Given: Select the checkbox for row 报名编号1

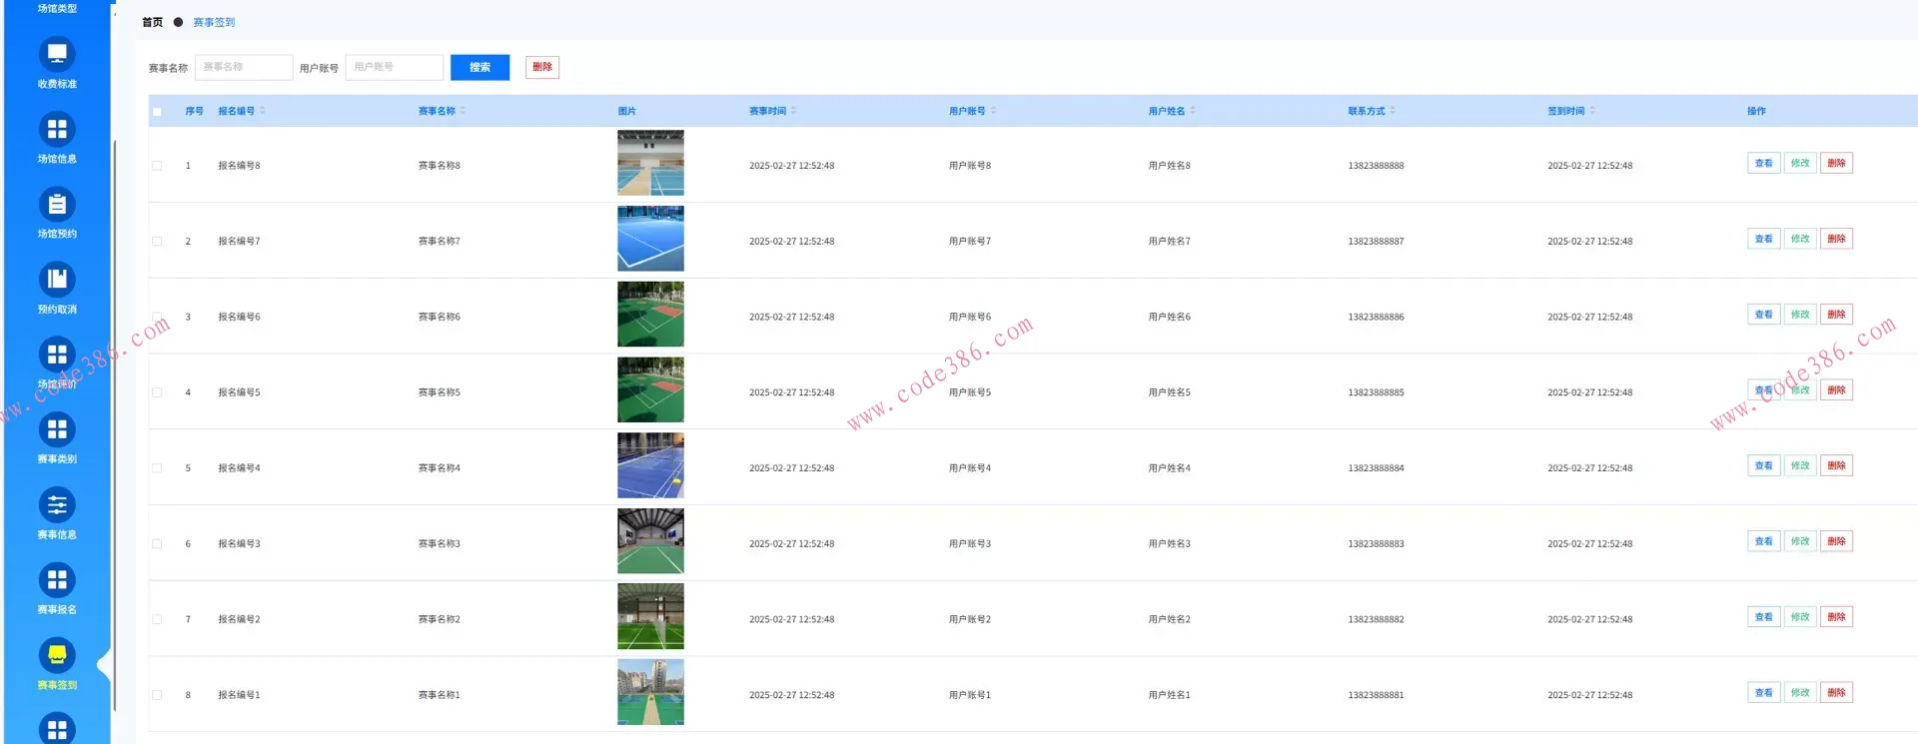Looking at the screenshot, I should point(157,695).
